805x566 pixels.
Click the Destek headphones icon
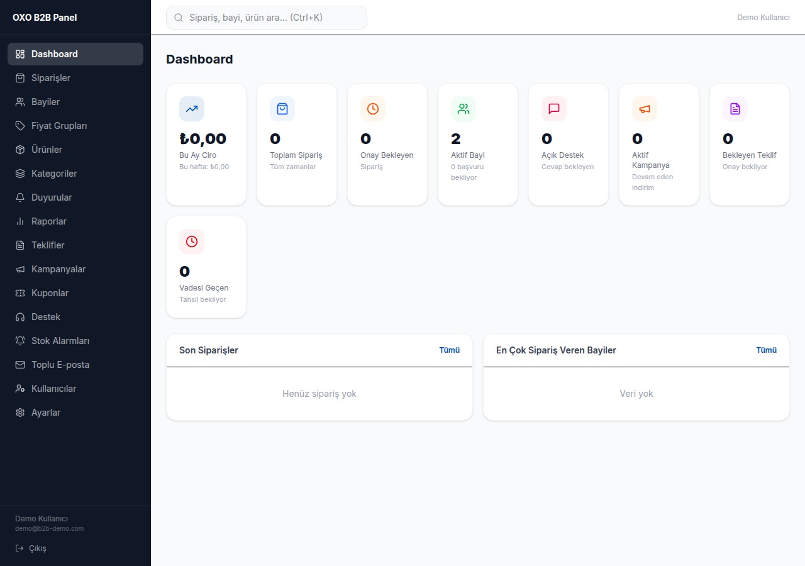click(x=20, y=317)
